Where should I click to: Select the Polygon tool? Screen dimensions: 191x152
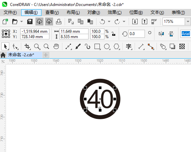tap(117, 46)
